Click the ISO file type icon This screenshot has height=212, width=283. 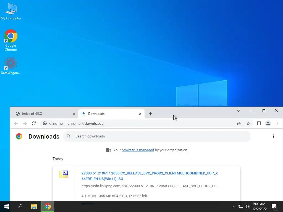[64, 174]
